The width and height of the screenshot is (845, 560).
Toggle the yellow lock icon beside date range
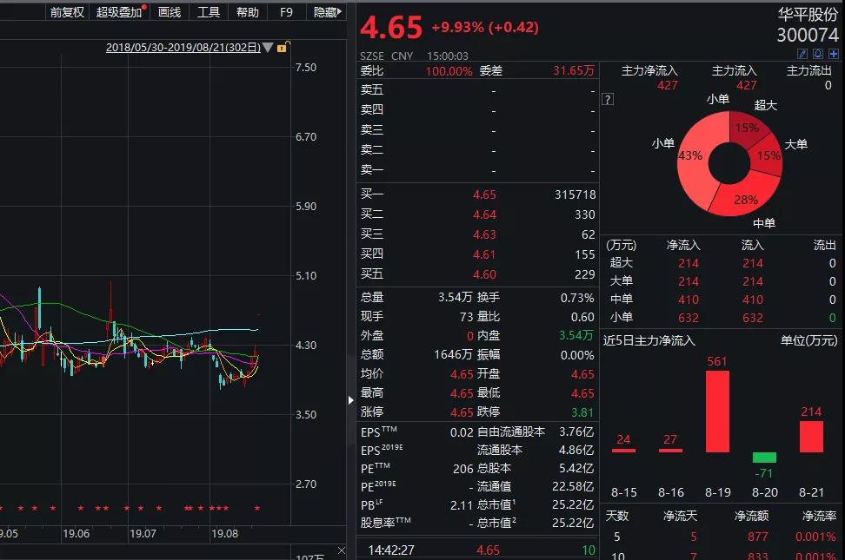[282, 48]
